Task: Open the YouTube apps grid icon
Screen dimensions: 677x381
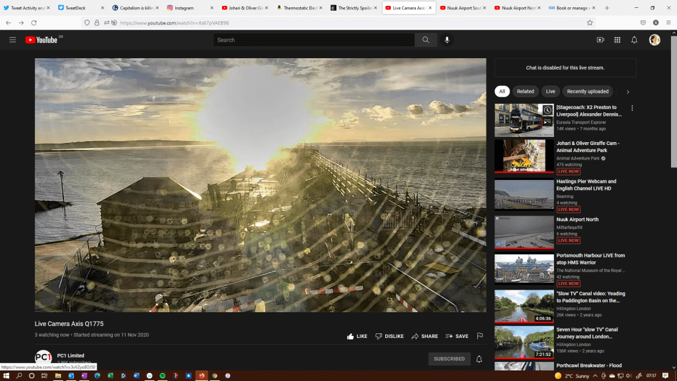Action: 617,40
